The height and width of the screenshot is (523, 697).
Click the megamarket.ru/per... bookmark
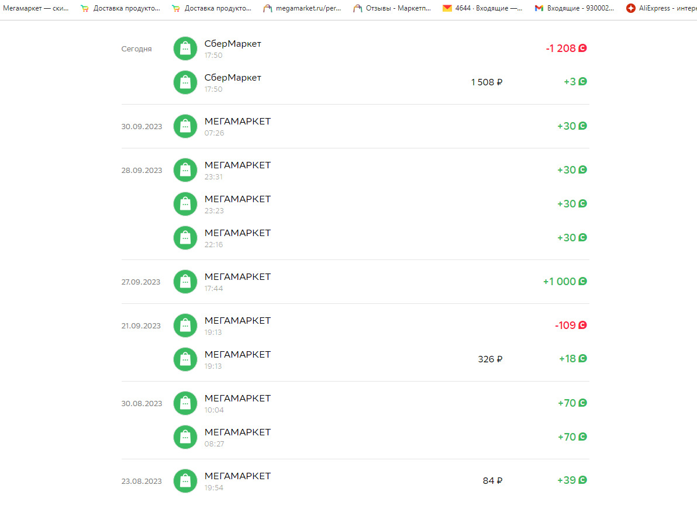click(302, 8)
